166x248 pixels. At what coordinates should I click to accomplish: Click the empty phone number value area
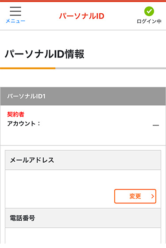tap(83, 236)
